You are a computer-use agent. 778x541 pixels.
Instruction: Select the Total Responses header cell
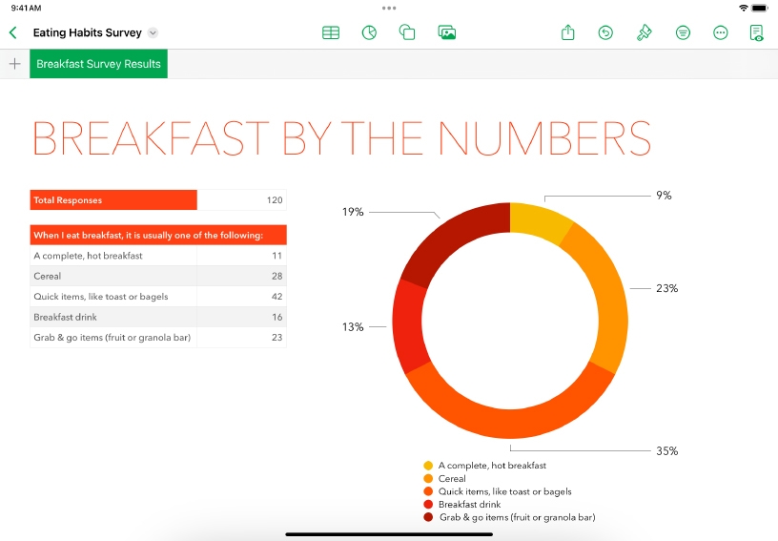pos(113,200)
